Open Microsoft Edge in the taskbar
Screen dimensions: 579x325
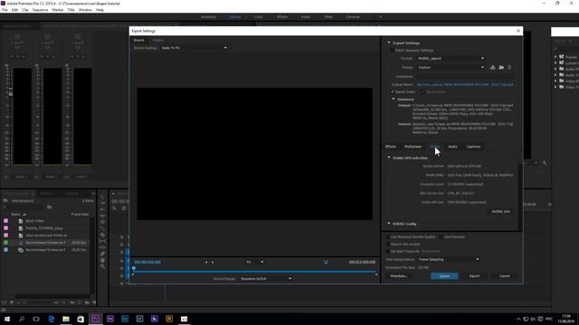pyautogui.click(x=51, y=319)
